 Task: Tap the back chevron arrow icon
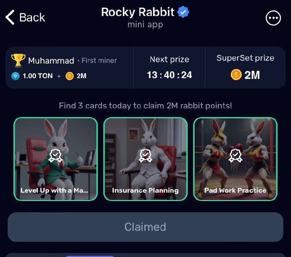click(10, 17)
